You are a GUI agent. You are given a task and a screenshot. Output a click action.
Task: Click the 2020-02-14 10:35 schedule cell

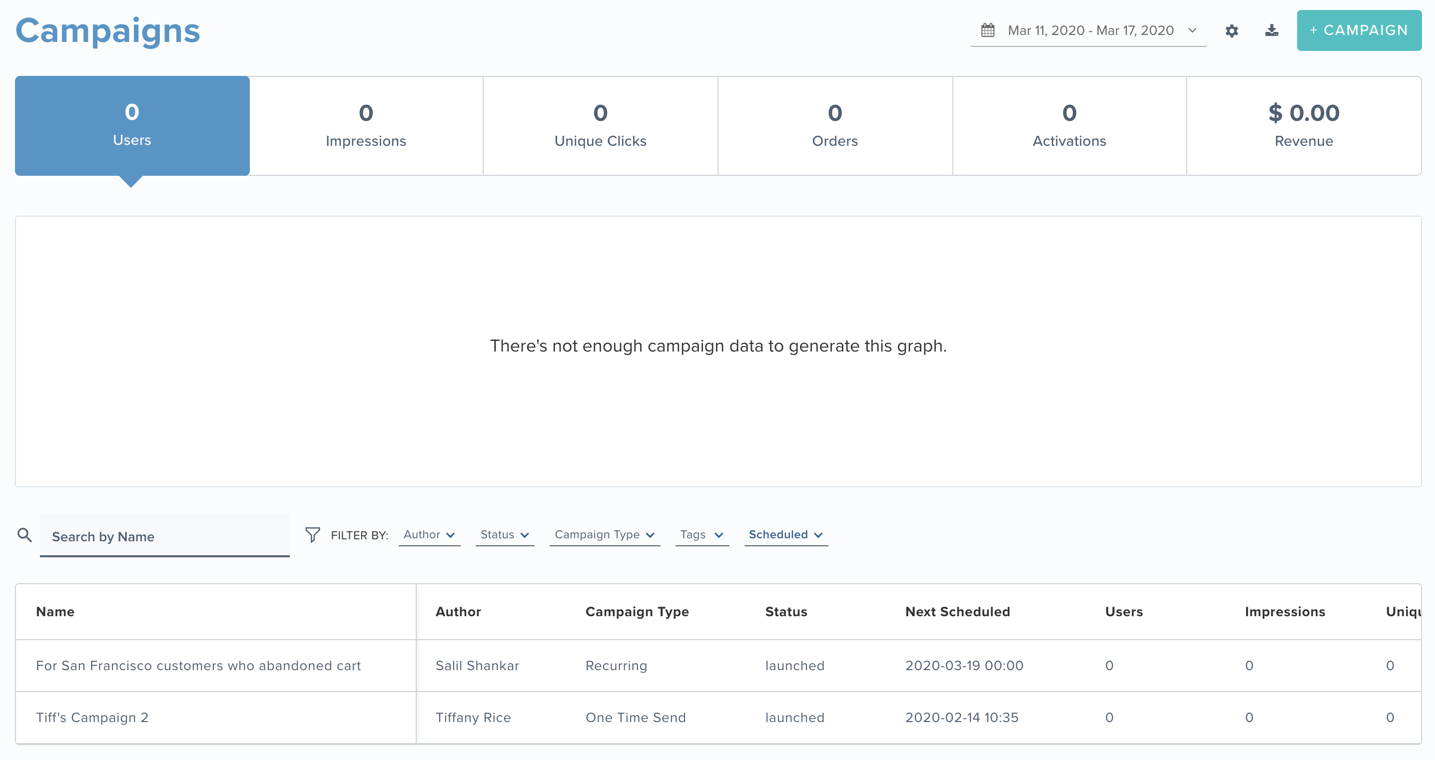pyautogui.click(x=962, y=717)
